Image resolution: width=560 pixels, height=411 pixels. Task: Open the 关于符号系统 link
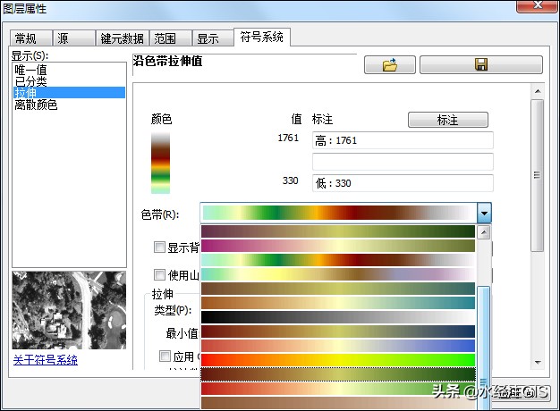point(46,360)
